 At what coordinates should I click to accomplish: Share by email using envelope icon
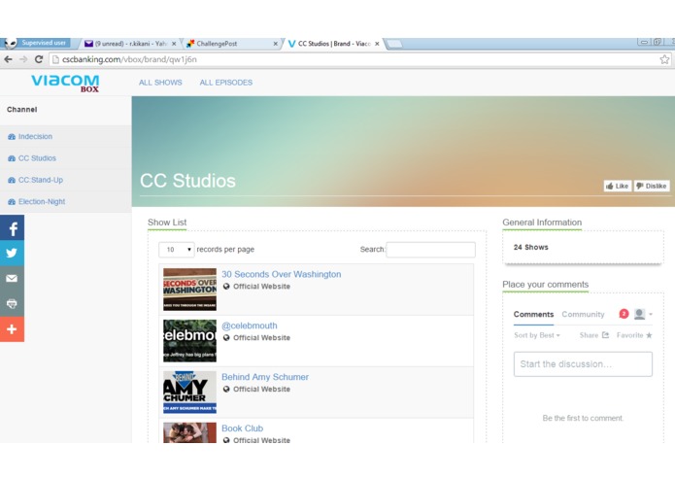point(12,279)
